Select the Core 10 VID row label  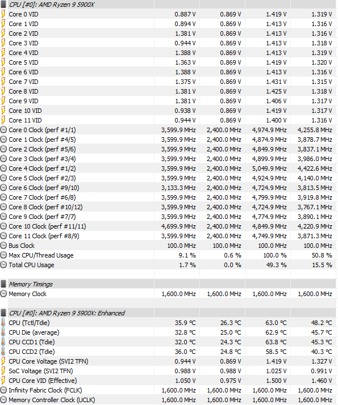tap(25, 111)
